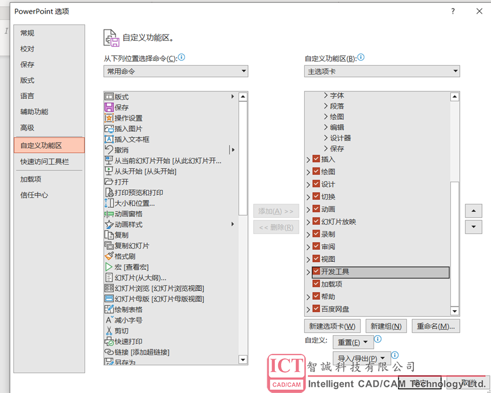The height and width of the screenshot is (393, 491).
Task: Select the Animation Pane (动画窗格) icon
Action: (110, 214)
